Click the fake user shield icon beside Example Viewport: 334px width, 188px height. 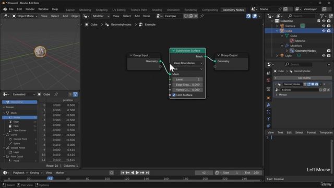click(186, 16)
